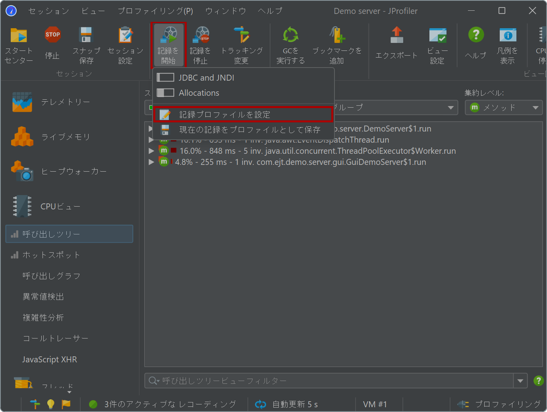Open the ウィンドウ menu

[x=226, y=11]
